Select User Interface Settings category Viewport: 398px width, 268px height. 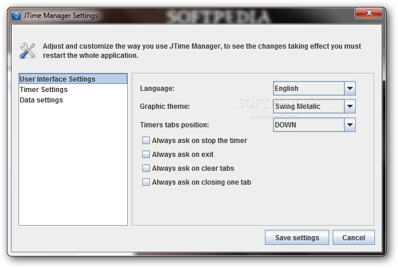73,79
